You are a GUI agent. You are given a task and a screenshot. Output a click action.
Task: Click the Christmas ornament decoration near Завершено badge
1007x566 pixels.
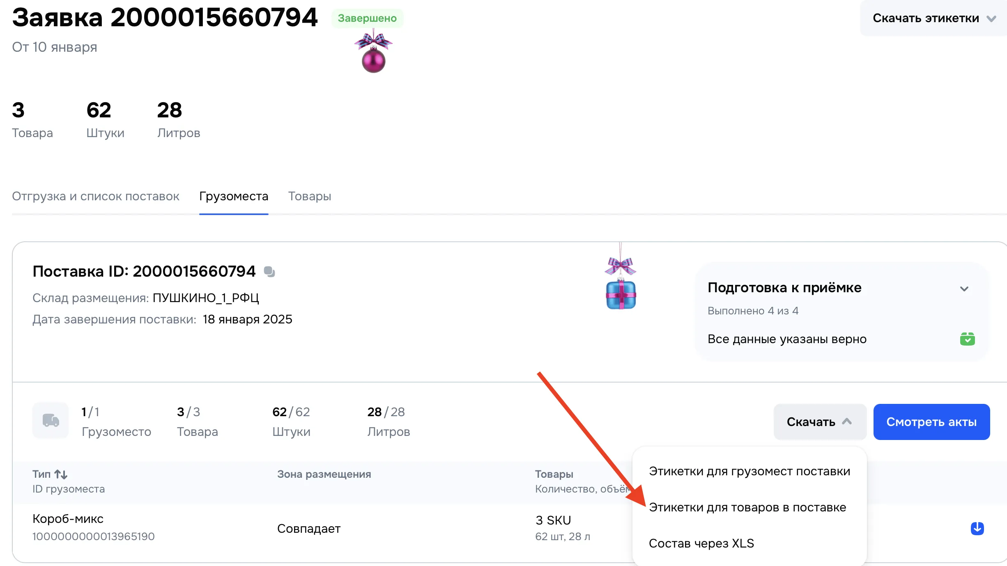[374, 62]
